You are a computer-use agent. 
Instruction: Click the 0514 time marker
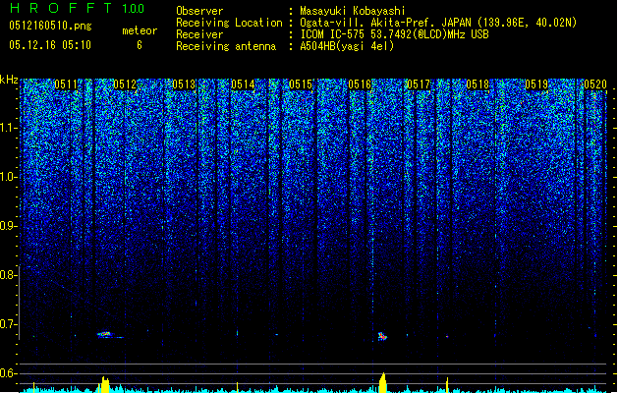coord(243,84)
